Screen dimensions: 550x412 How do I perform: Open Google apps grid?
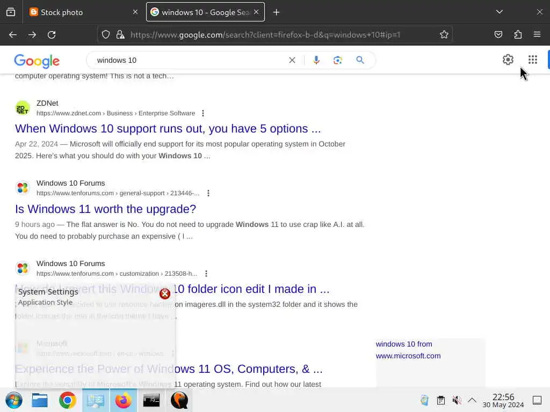tap(532, 60)
